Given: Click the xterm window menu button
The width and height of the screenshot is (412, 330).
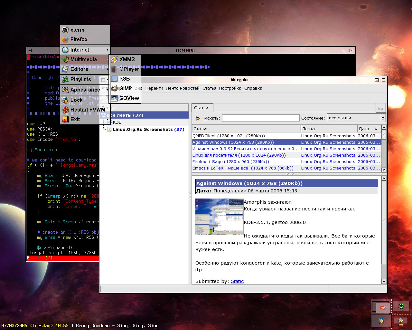Looking at the screenshot, I should [x=30, y=50].
